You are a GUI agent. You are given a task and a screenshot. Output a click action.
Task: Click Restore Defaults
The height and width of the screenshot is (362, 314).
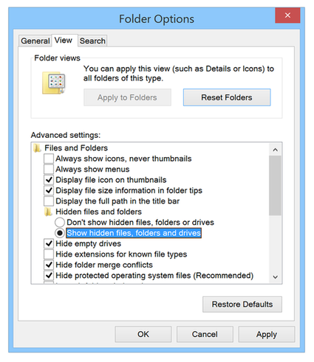242,304
